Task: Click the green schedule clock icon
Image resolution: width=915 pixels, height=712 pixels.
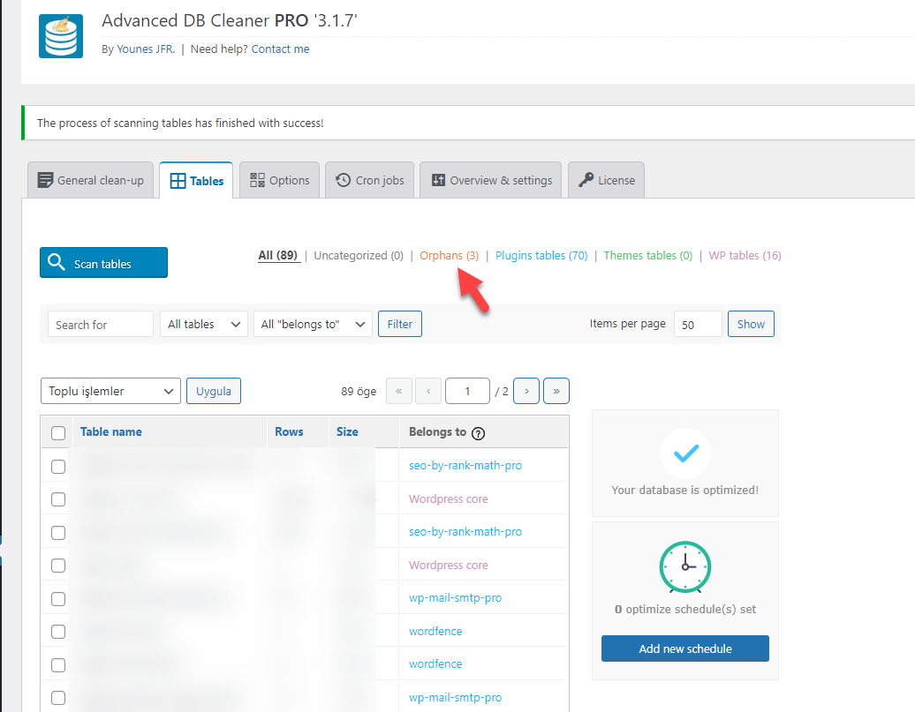Action: (685, 566)
